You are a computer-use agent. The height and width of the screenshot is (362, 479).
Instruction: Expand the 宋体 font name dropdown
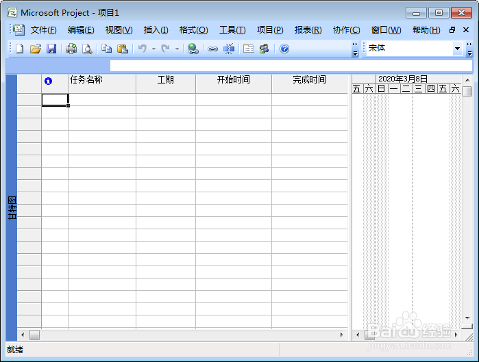tap(457, 48)
